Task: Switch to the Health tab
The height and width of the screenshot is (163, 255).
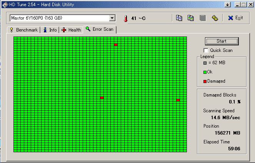Action: click(71, 30)
